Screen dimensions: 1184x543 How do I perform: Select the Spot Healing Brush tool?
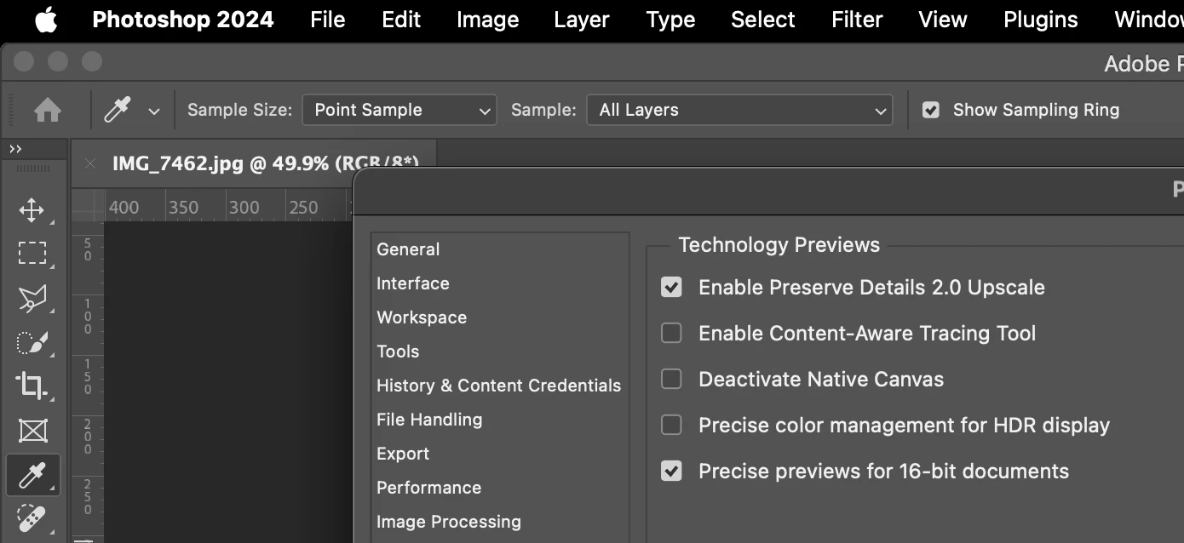[32, 518]
